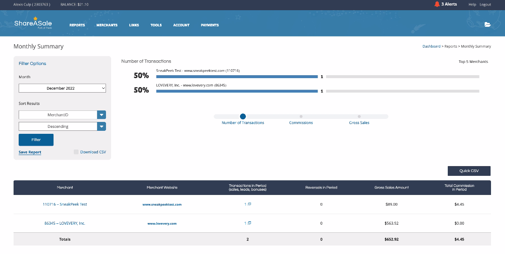
Task: Click the $563.92 gross sales value
Action: pos(391,223)
